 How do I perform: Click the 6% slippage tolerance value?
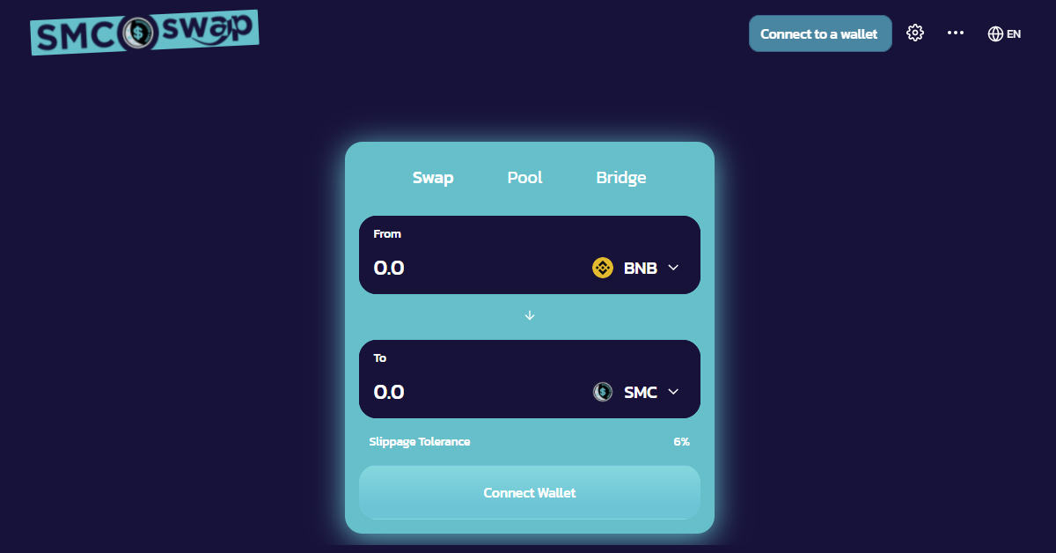pyautogui.click(x=681, y=441)
